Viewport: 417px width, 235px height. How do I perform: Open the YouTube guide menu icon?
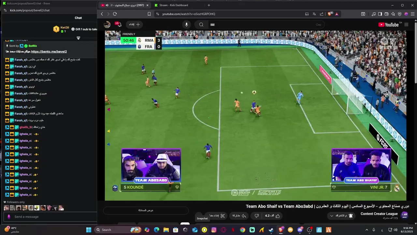coord(406,24)
